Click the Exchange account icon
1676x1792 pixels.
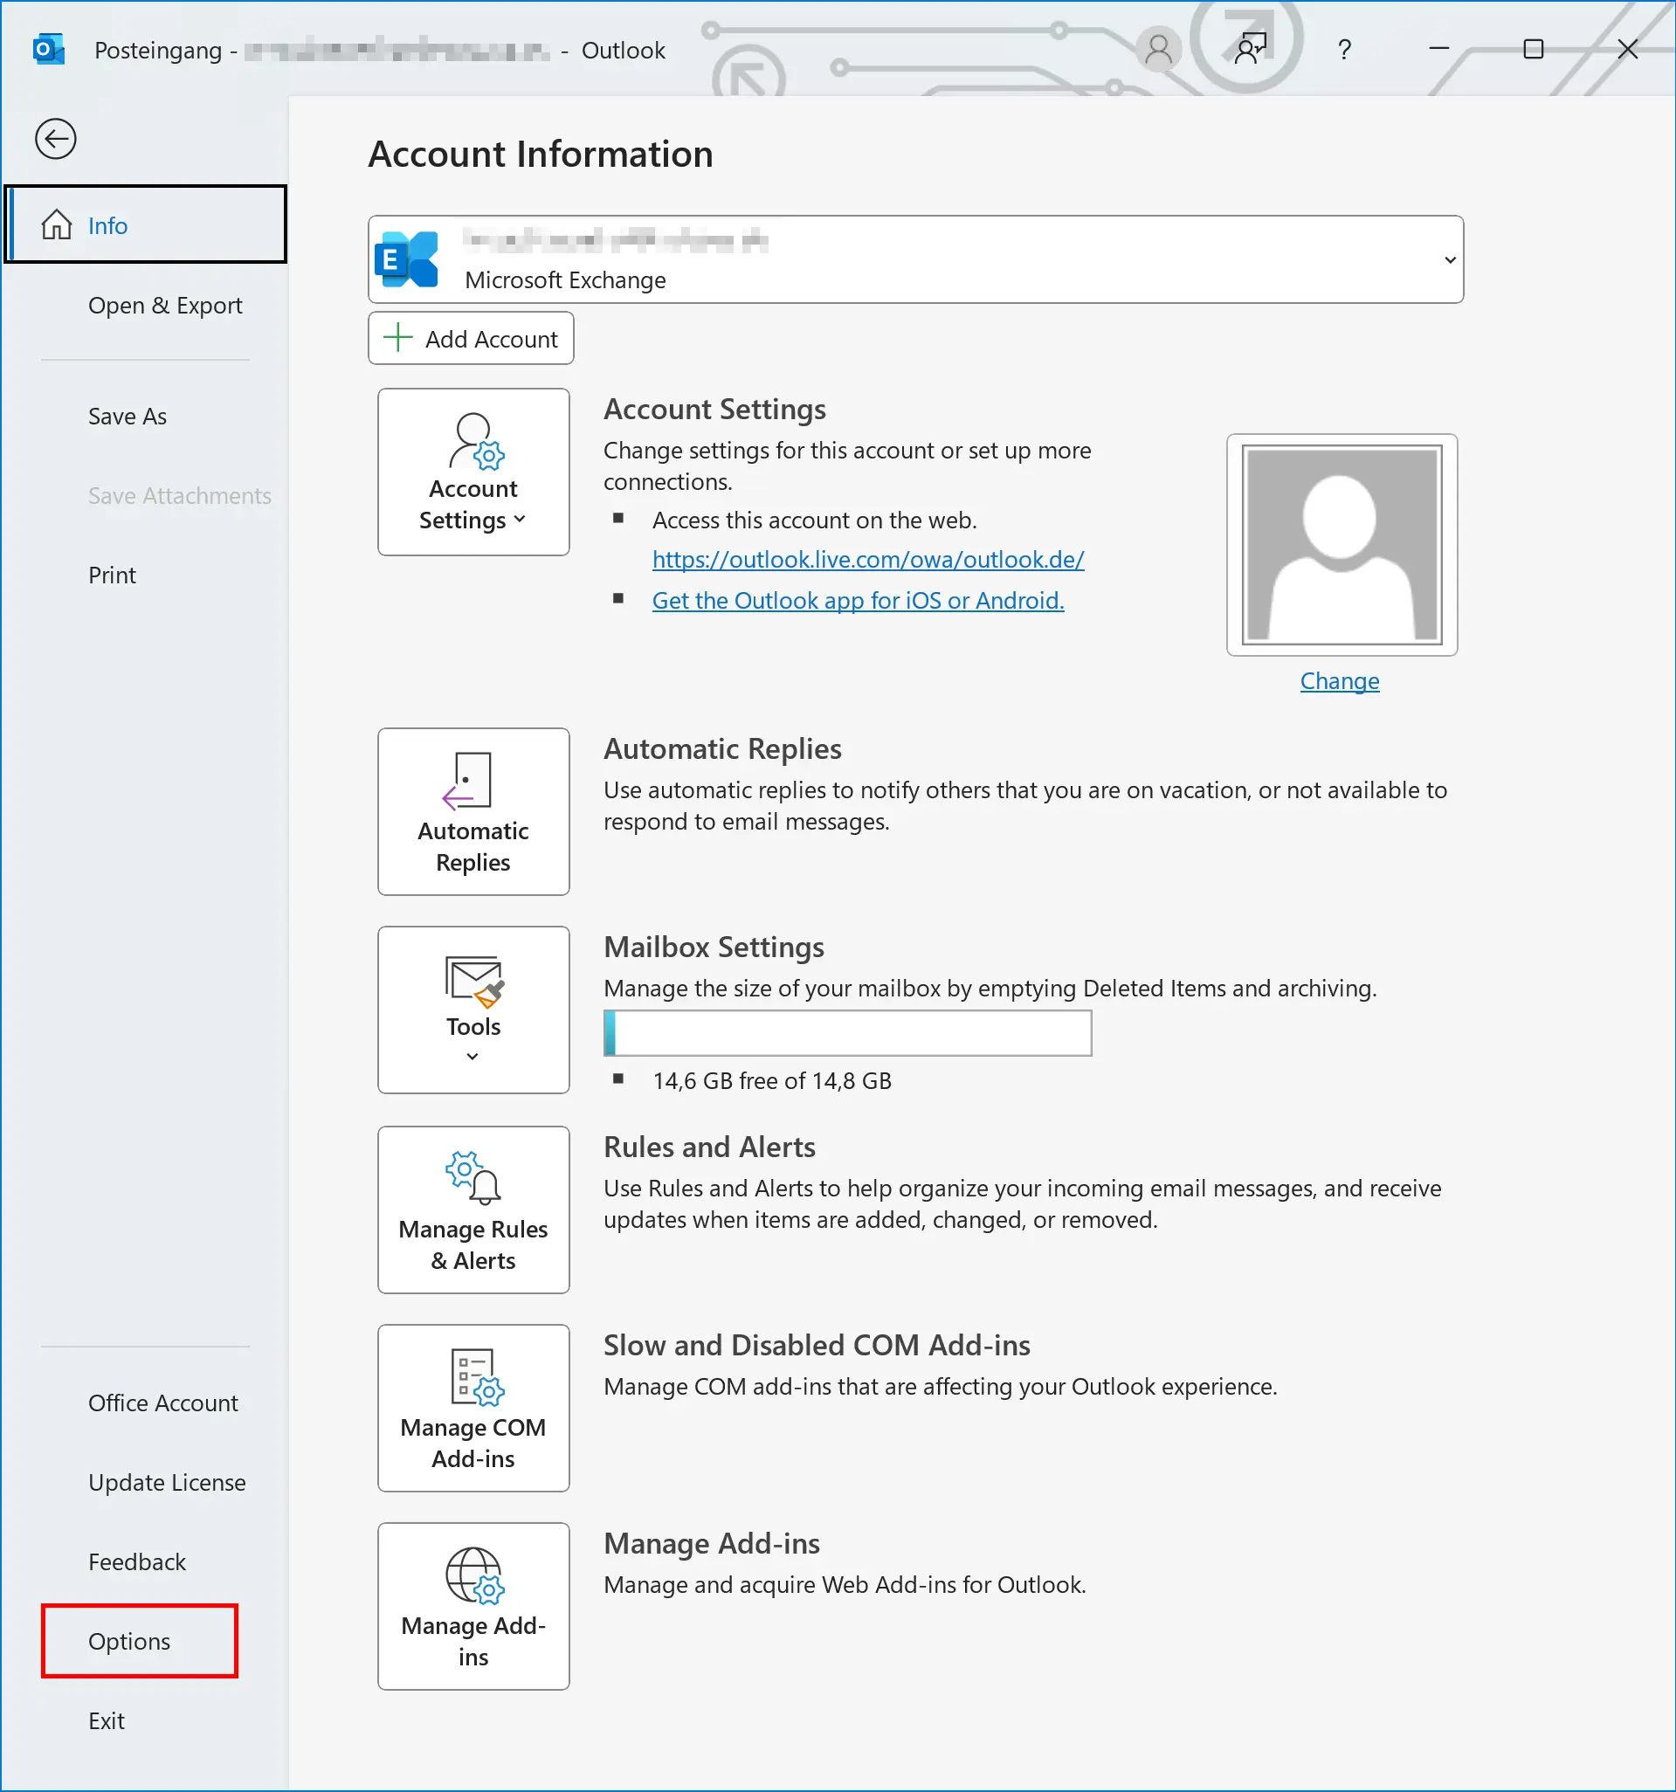[407, 259]
